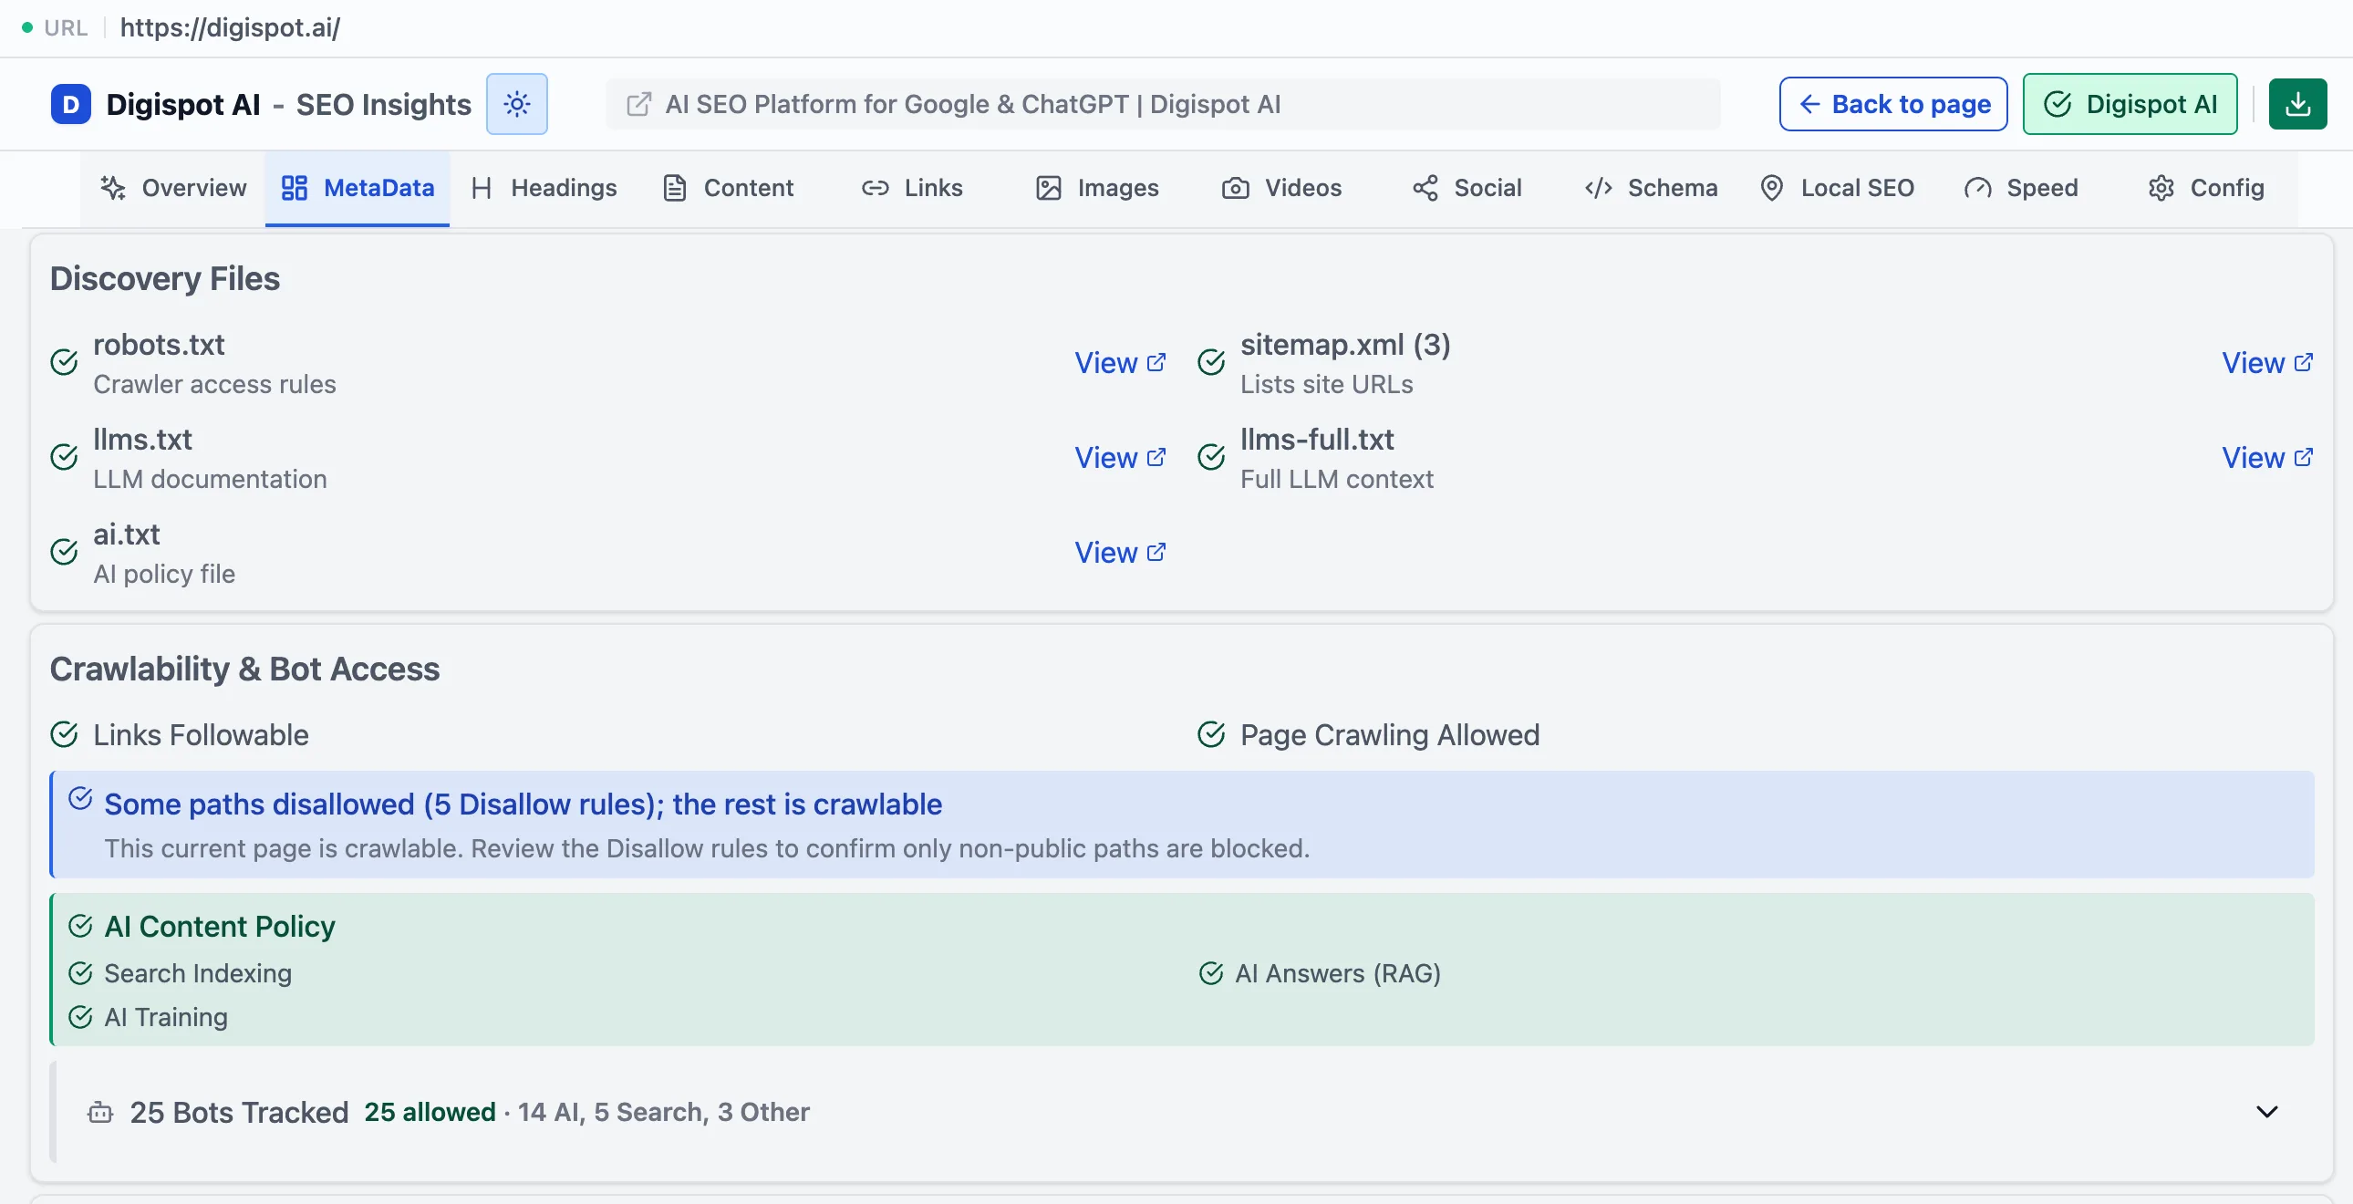Screen dimensions: 2353x1204
Task: Click '14 AI, 5 Search, 3 Other' text
Action: (x=664, y=1112)
